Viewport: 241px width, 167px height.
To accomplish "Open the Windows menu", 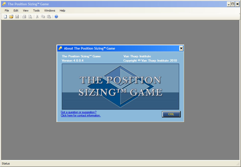I will (x=50, y=11).
